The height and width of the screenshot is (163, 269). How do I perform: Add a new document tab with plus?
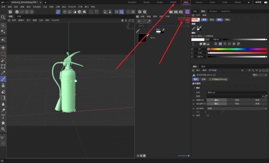point(45,2)
